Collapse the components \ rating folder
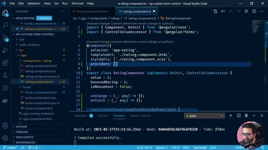This screenshot has height=150, width=268. coord(37,61)
